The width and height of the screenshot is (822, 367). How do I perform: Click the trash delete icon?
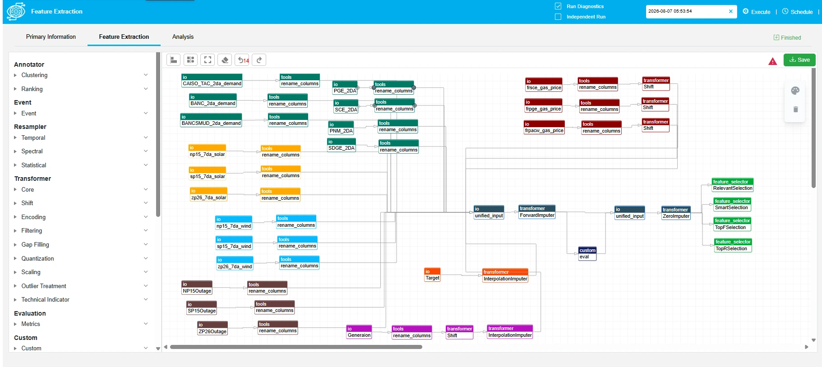[795, 110]
